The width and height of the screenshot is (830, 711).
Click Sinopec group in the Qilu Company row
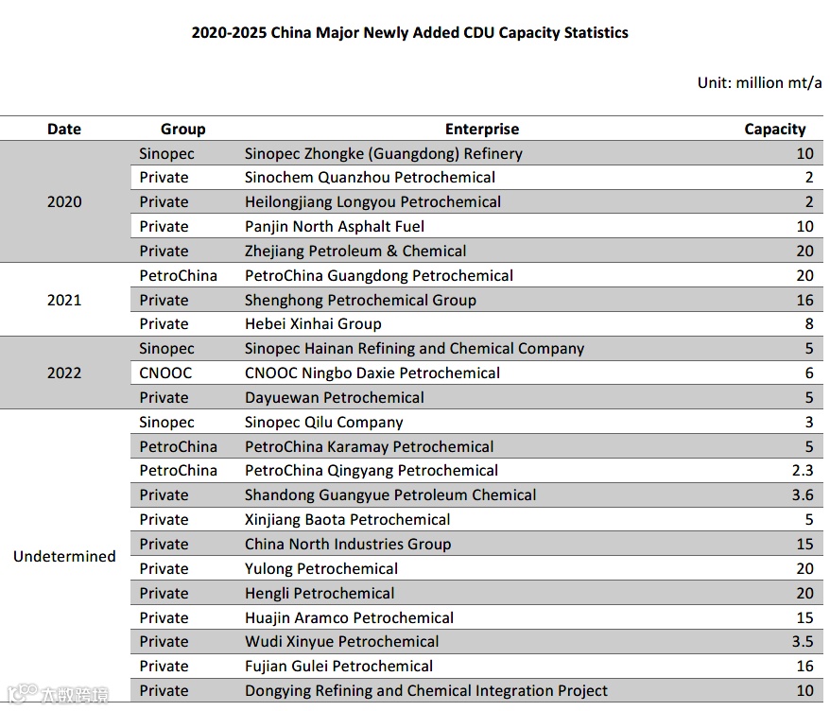point(166,423)
